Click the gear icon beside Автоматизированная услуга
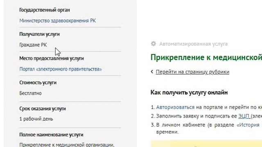Viewport: 262px width, 147px height. point(154,44)
